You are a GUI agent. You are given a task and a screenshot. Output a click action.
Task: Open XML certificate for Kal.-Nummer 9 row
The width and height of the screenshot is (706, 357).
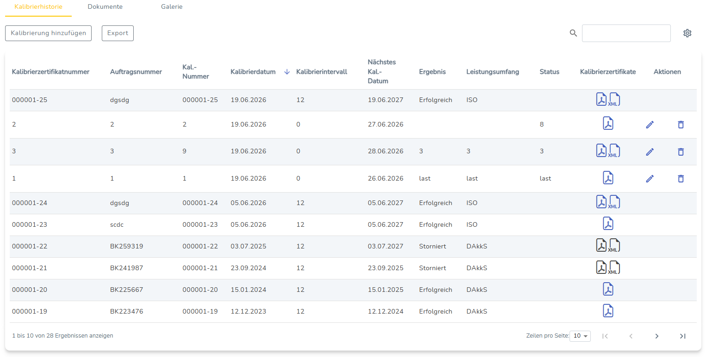click(x=614, y=151)
